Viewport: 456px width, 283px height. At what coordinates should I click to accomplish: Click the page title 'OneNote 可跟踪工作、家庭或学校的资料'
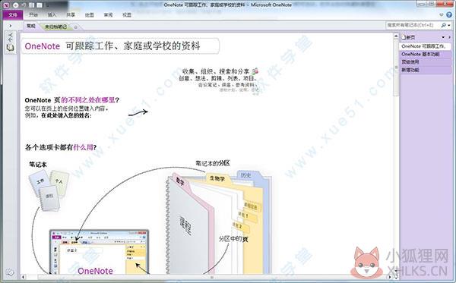[x=112, y=46]
